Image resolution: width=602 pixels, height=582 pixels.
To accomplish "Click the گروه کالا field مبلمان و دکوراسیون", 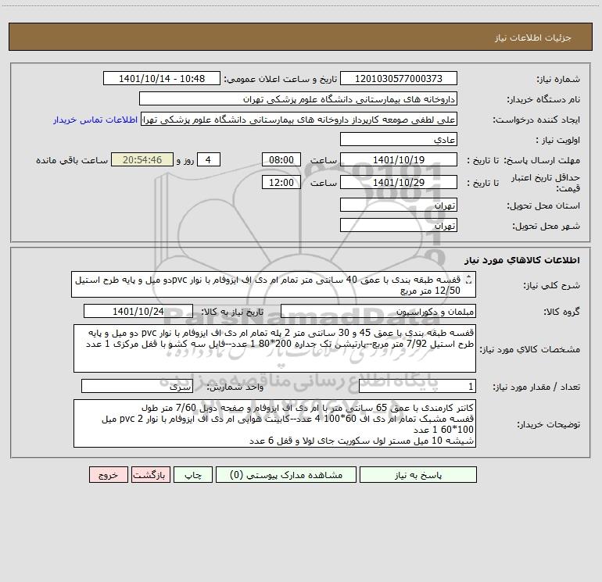I will tap(378, 311).
